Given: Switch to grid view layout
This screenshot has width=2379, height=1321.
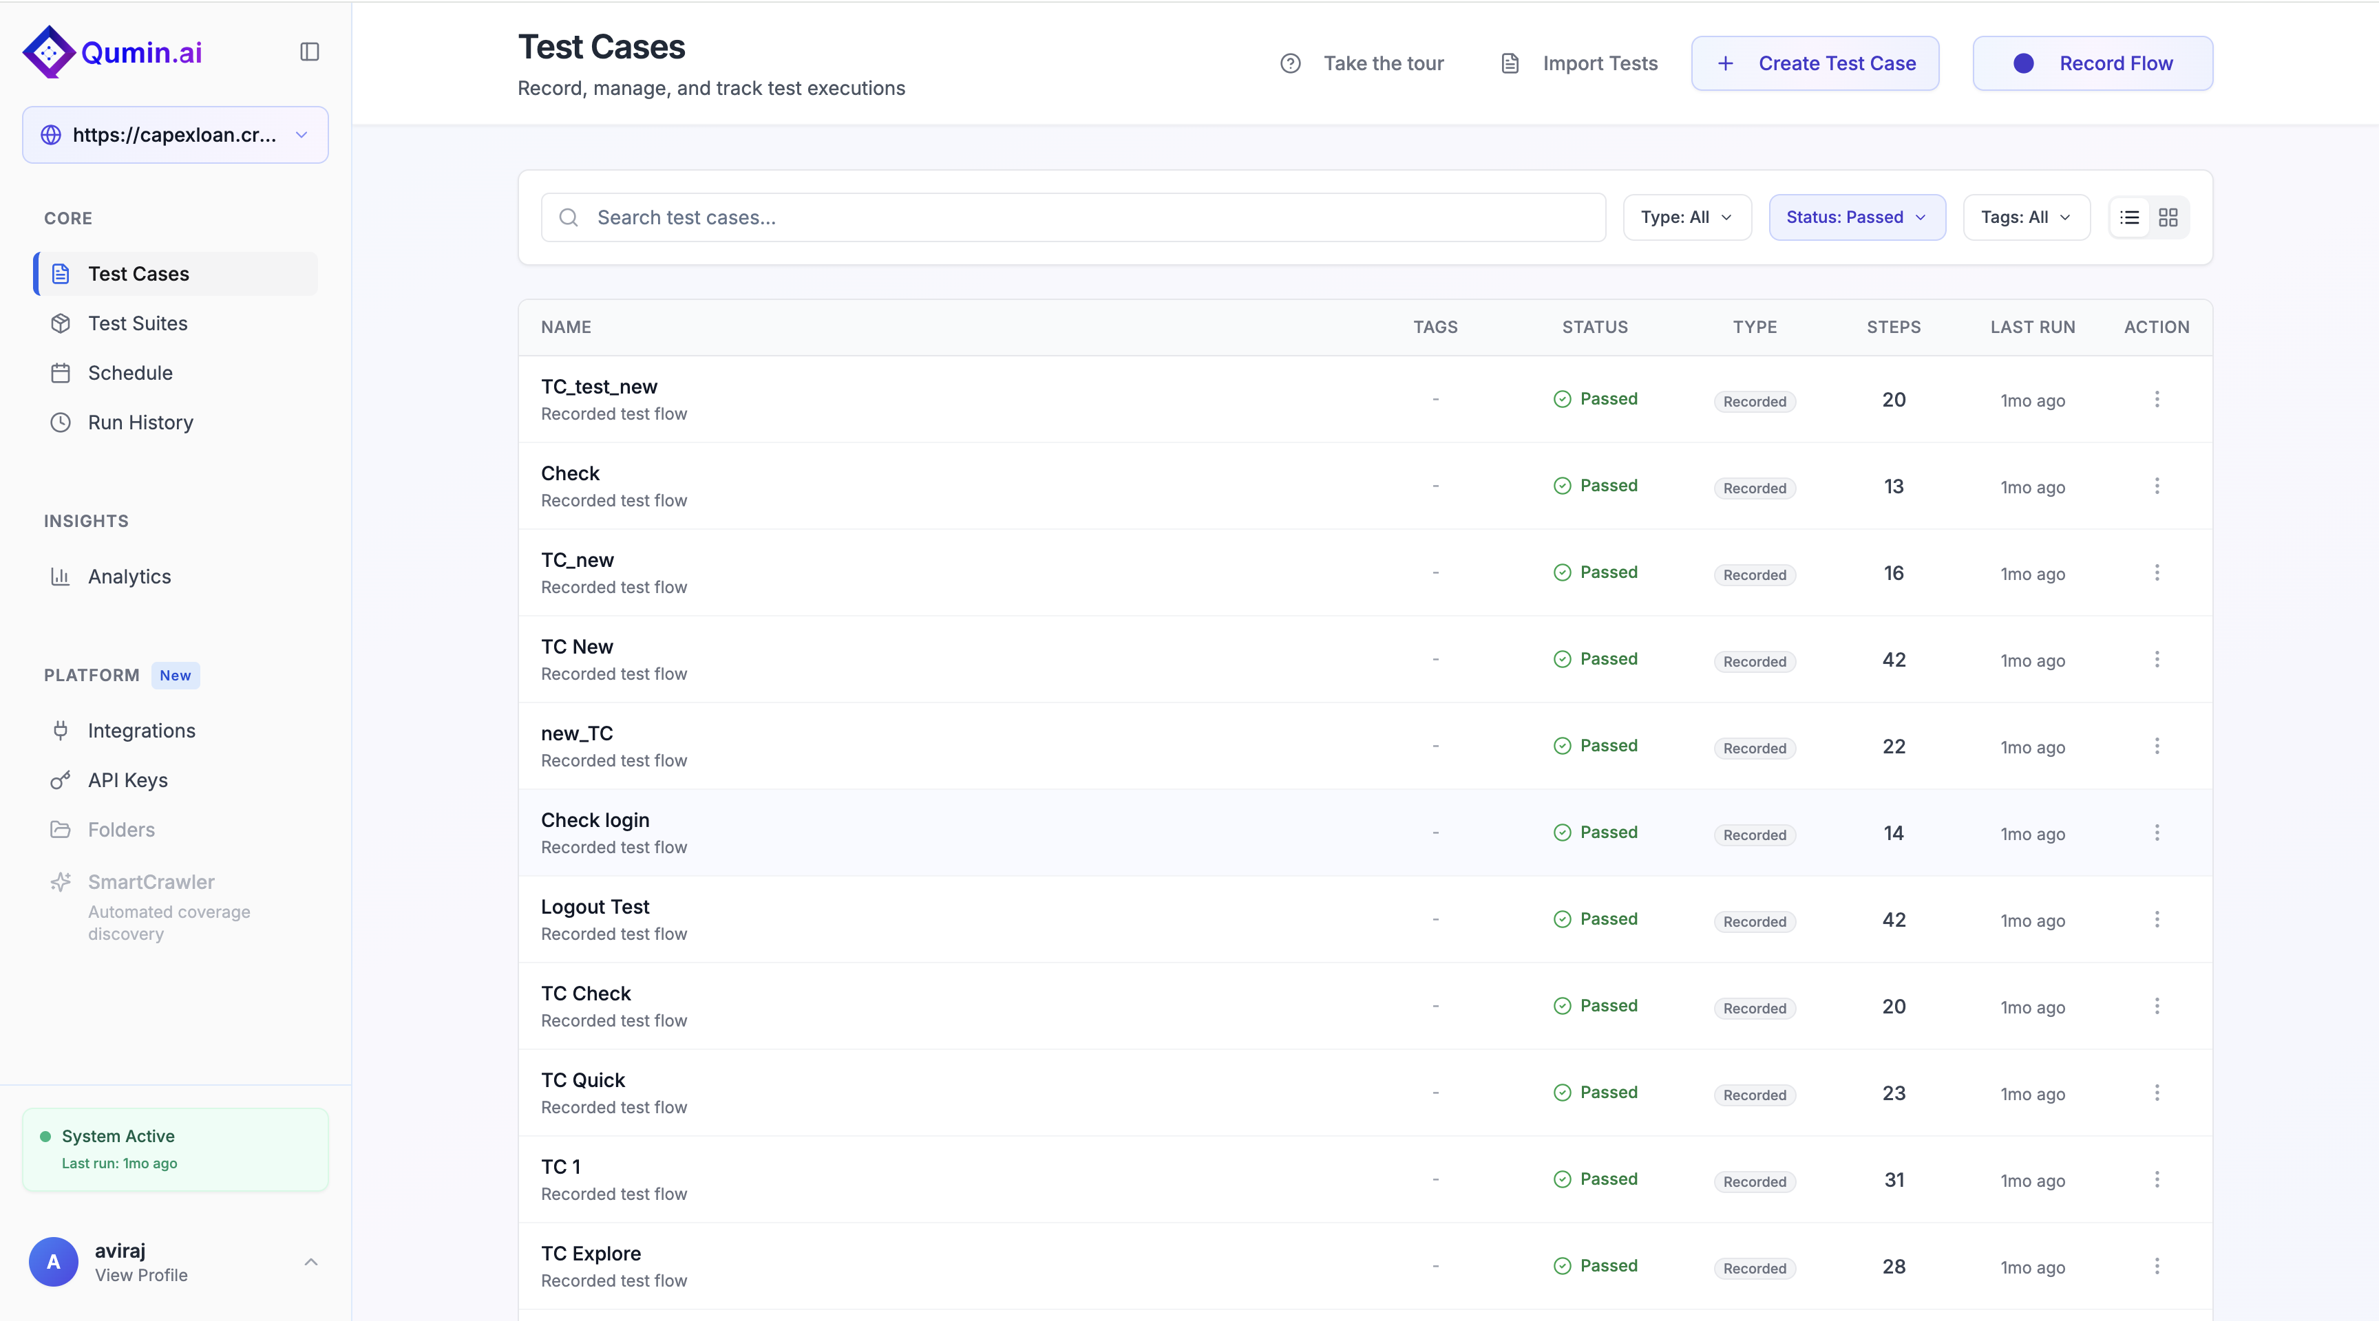Looking at the screenshot, I should click(x=2168, y=218).
